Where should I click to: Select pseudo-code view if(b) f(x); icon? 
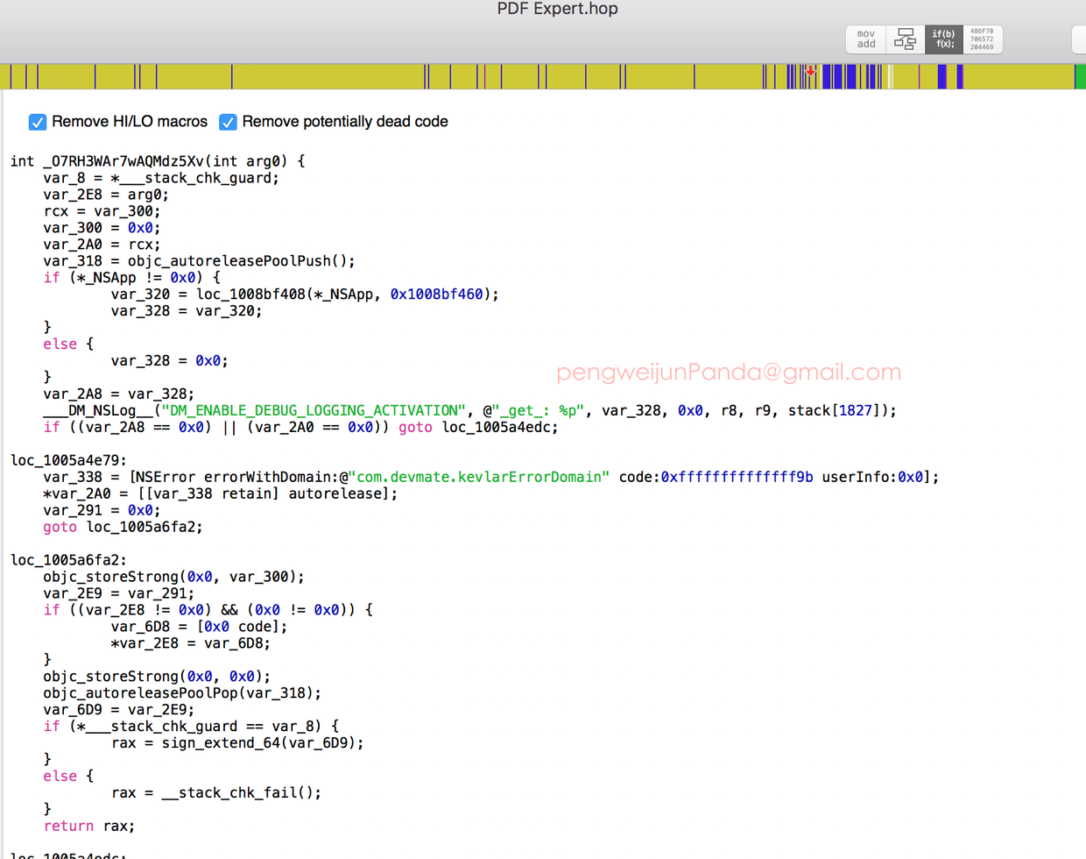(x=944, y=39)
